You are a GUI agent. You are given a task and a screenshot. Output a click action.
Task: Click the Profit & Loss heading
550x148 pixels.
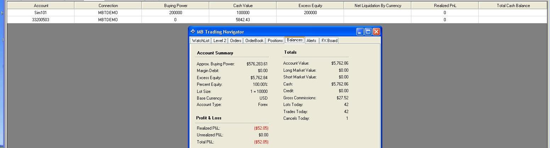pyautogui.click(x=209, y=118)
